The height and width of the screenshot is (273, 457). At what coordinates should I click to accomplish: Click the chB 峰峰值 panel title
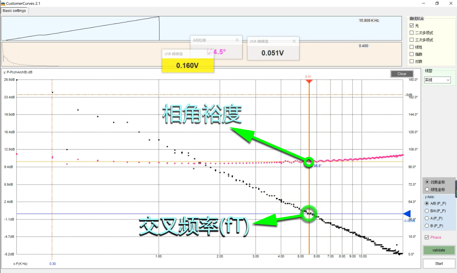[173, 54]
